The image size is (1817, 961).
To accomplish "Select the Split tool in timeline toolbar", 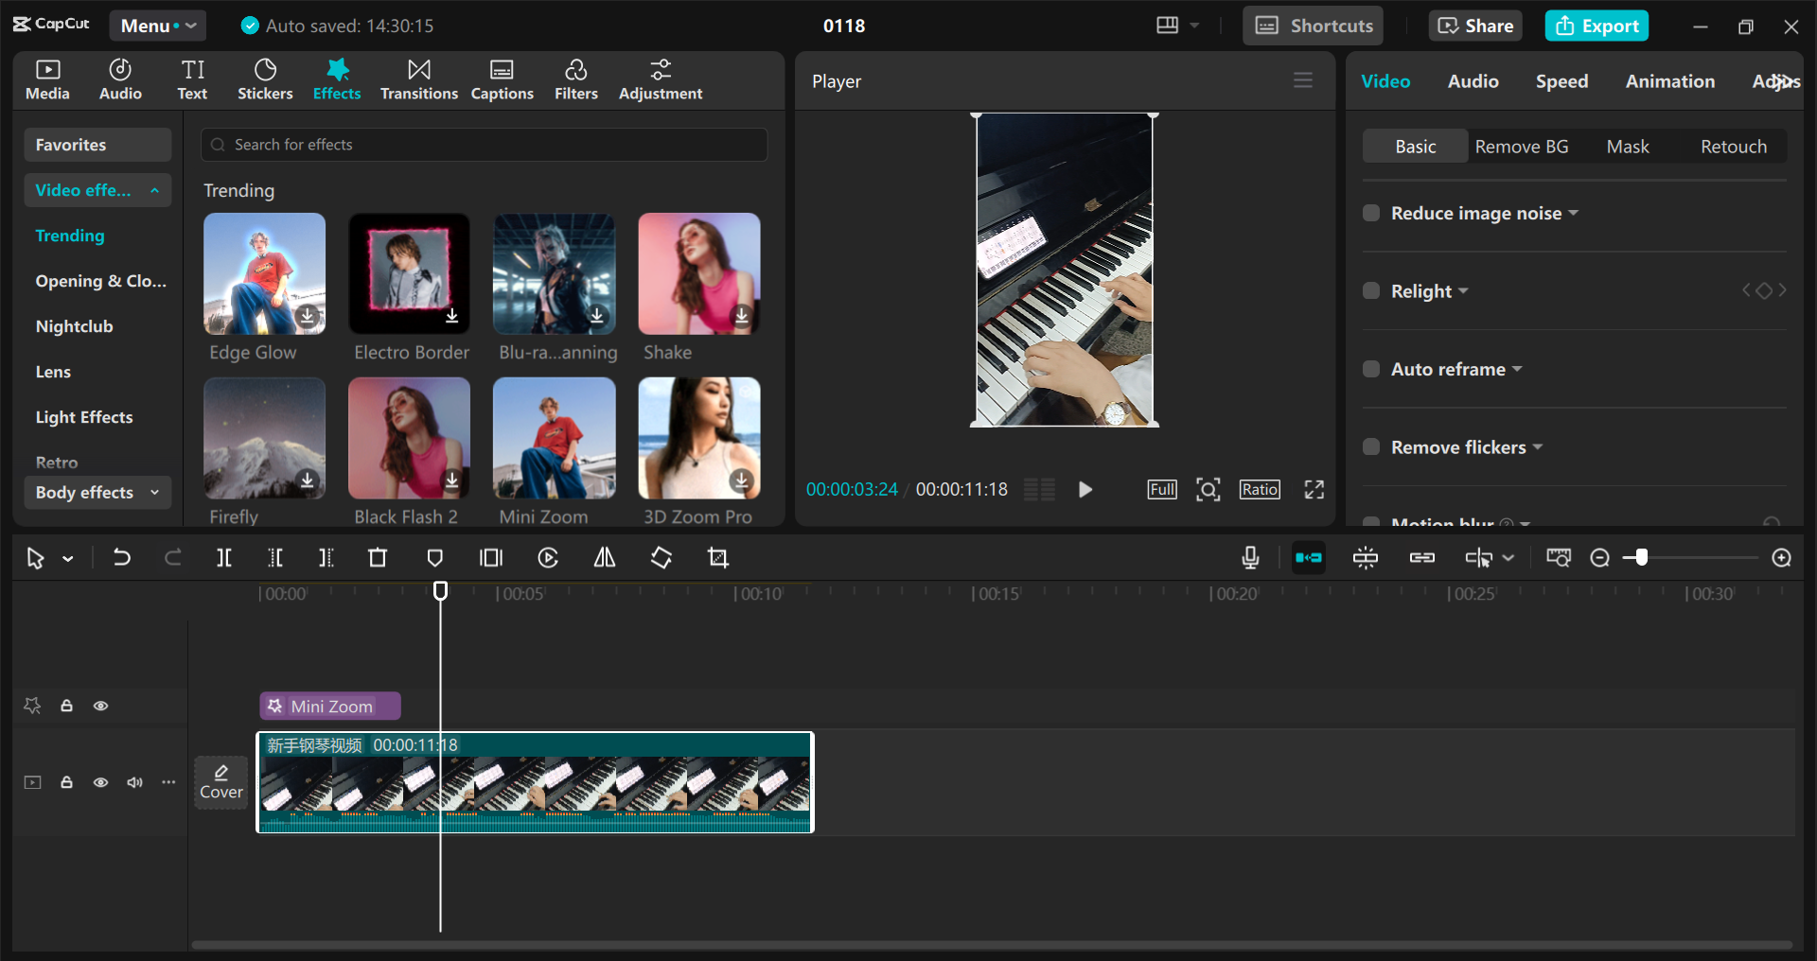I will pos(224,558).
